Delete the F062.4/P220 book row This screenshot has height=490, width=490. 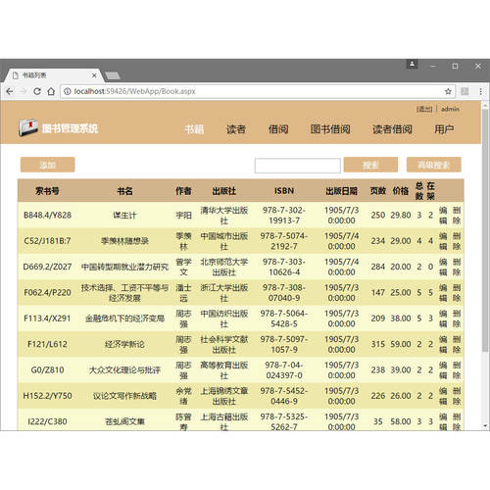click(457, 293)
